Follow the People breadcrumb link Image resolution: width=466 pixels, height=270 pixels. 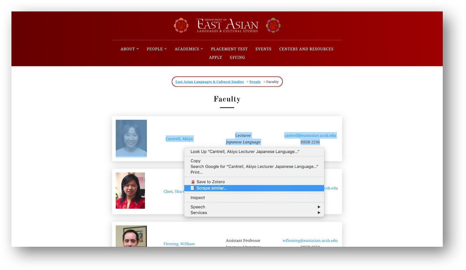255,82
